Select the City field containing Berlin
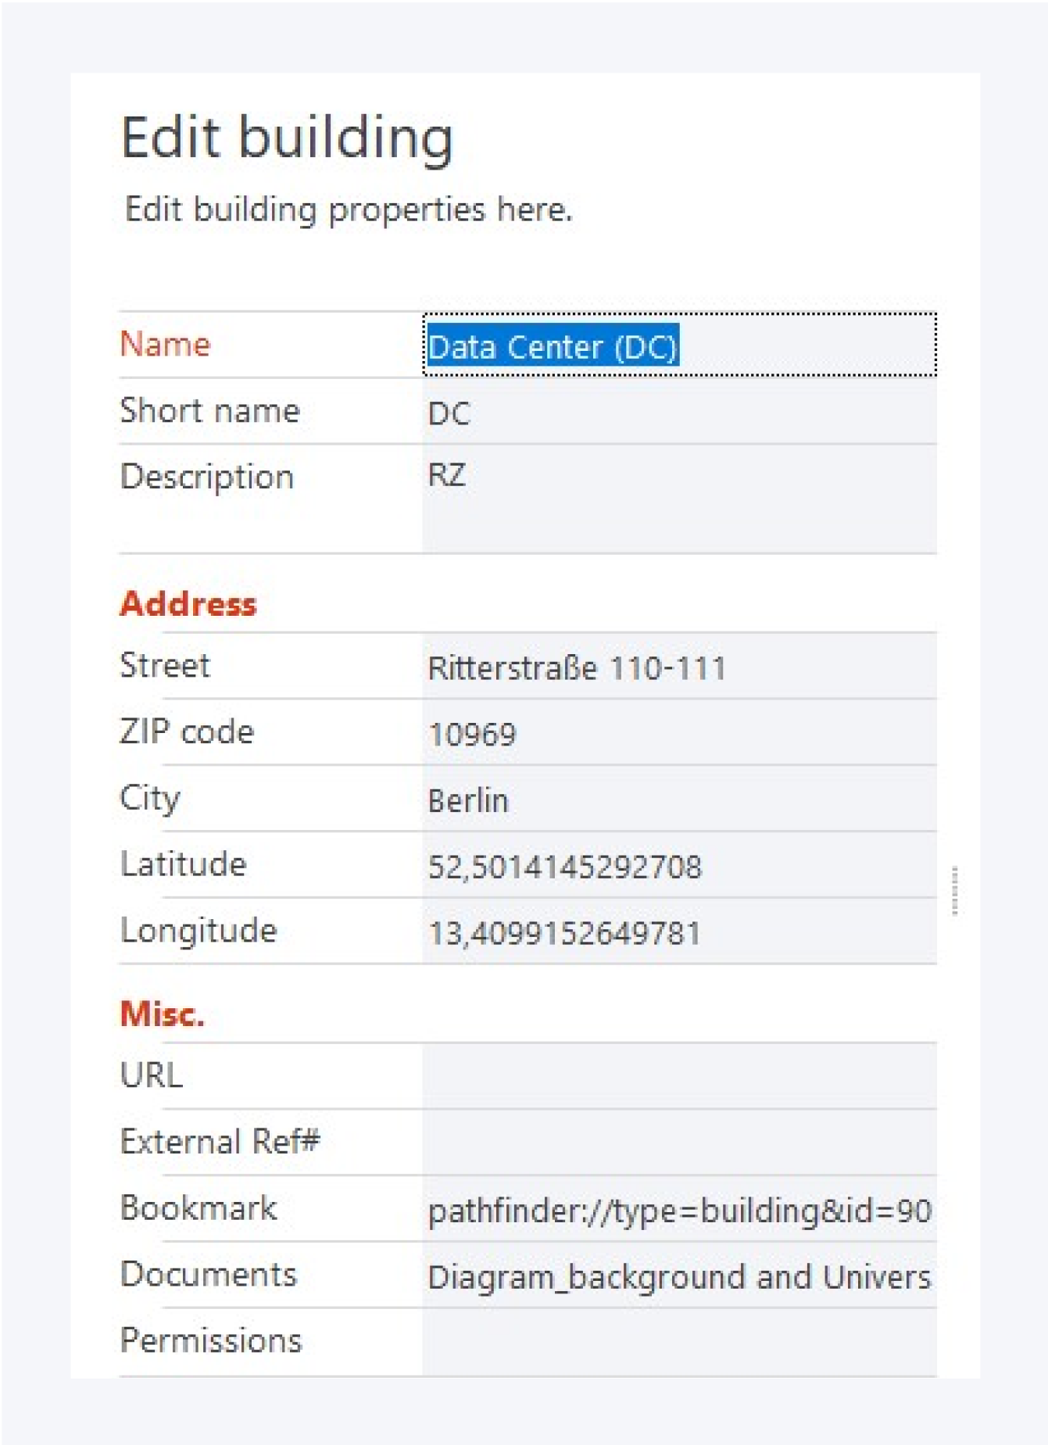 click(678, 800)
